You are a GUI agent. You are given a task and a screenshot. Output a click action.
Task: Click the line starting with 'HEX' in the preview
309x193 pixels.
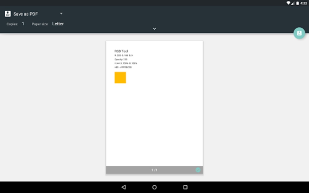coord(123,67)
